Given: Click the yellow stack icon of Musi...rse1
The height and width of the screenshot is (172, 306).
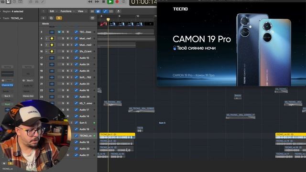Looking at the screenshot, I should coord(52,38).
